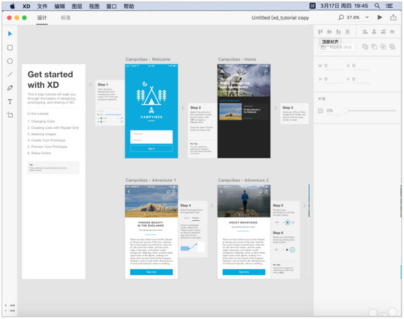Select the Line tool
Image resolution: width=404 pixels, height=319 pixels.
pyautogui.click(x=10, y=75)
